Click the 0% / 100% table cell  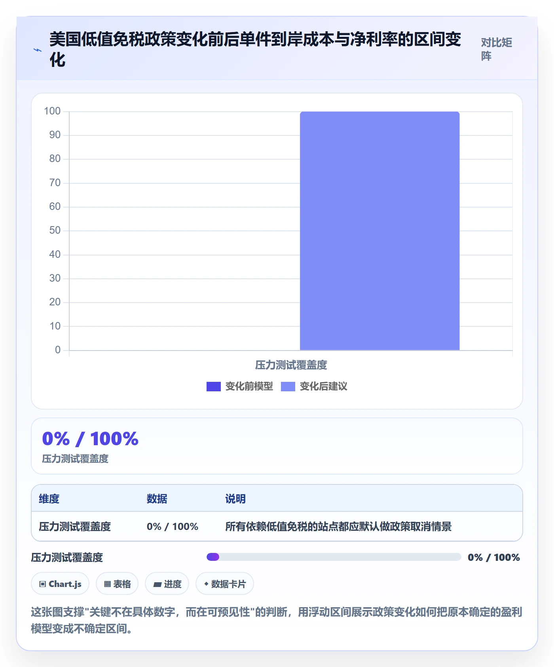point(172,526)
